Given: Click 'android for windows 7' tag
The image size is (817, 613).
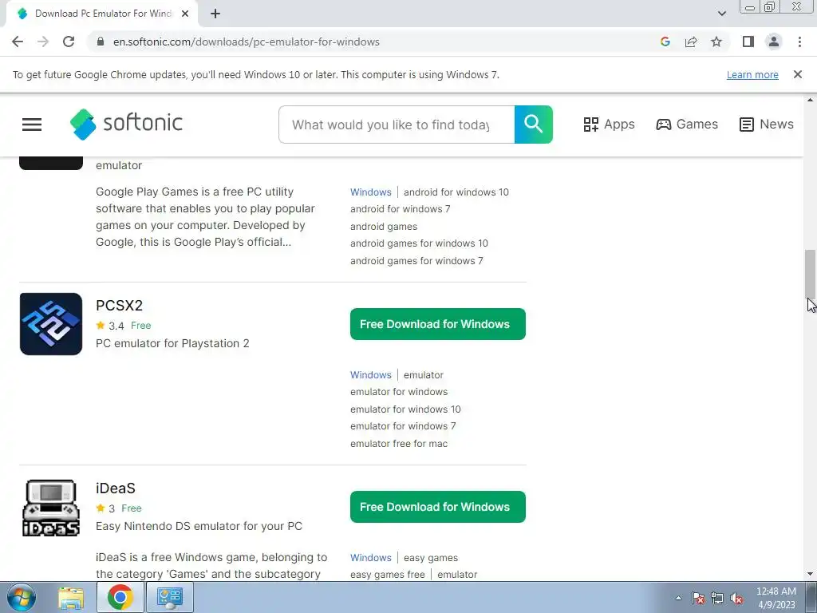Looking at the screenshot, I should (401, 209).
